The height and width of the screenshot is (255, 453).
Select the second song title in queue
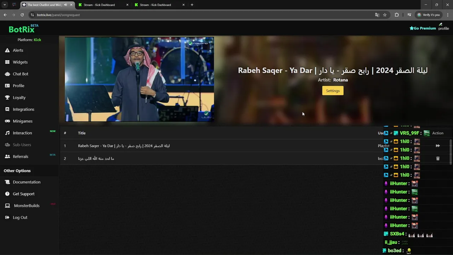pyautogui.click(x=96, y=158)
